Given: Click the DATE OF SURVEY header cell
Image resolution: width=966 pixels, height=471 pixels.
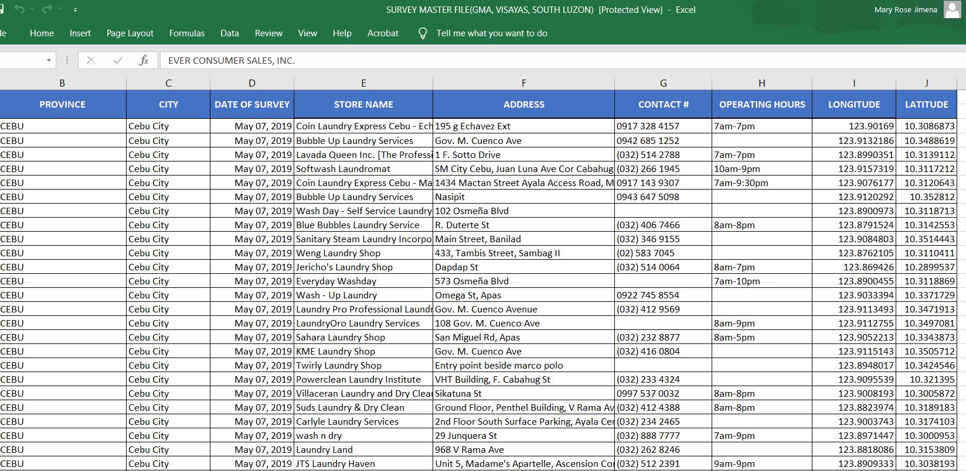Looking at the screenshot, I should [252, 104].
